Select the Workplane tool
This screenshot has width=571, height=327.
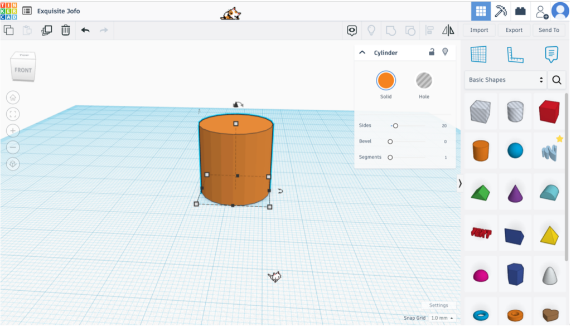click(x=478, y=55)
